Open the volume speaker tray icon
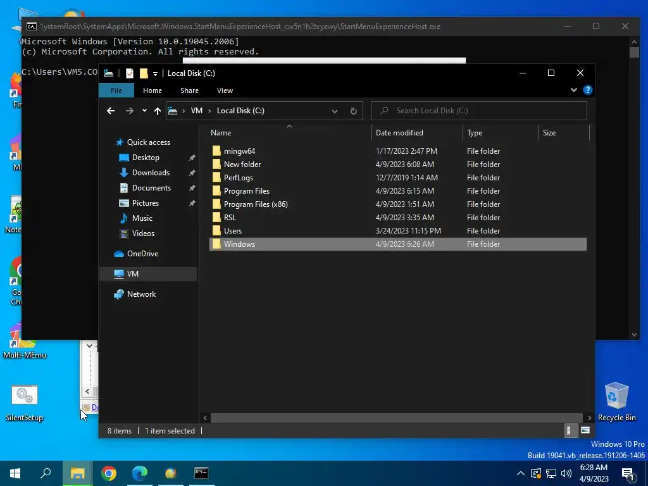This screenshot has height=486, width=648. pos(566,473)
